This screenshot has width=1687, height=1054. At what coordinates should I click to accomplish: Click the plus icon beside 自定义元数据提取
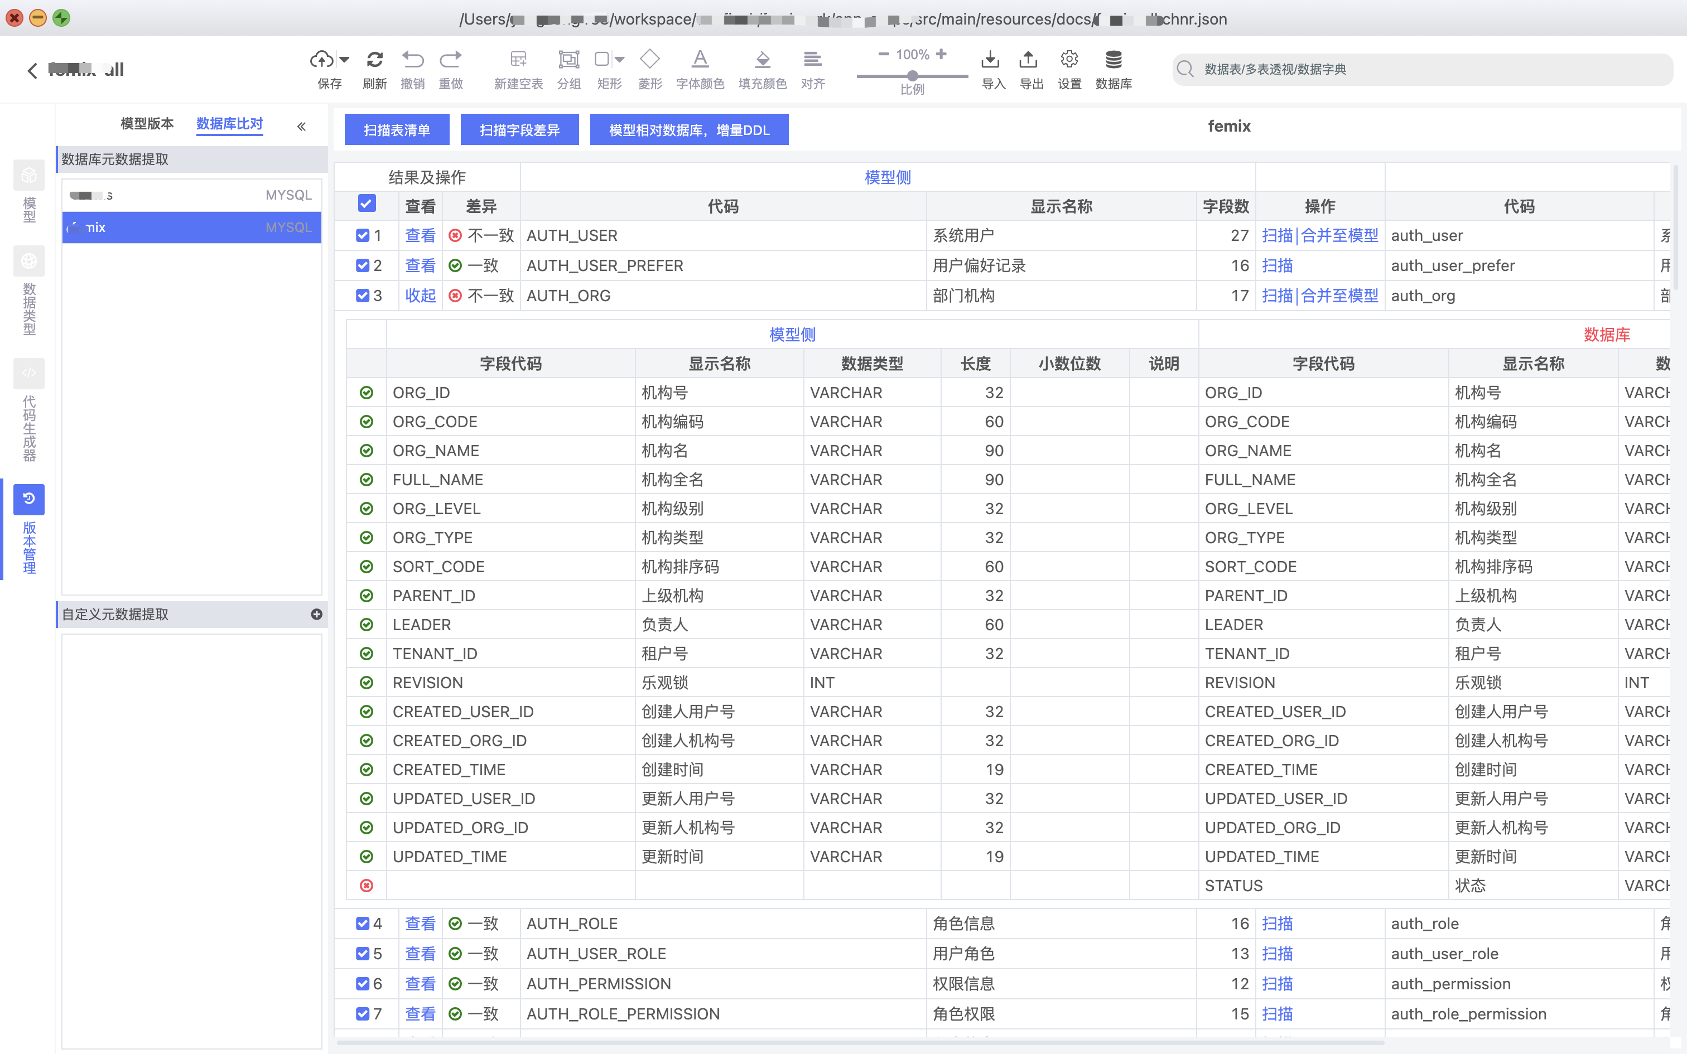click(316, 614)
